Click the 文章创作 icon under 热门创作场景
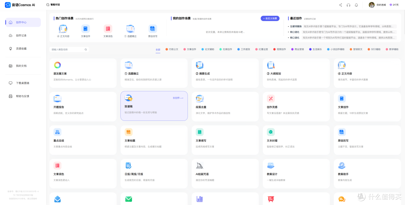Image resolution: width=405 pixels, height=205 pixels. pyautogui.click(x=85, y=28)
